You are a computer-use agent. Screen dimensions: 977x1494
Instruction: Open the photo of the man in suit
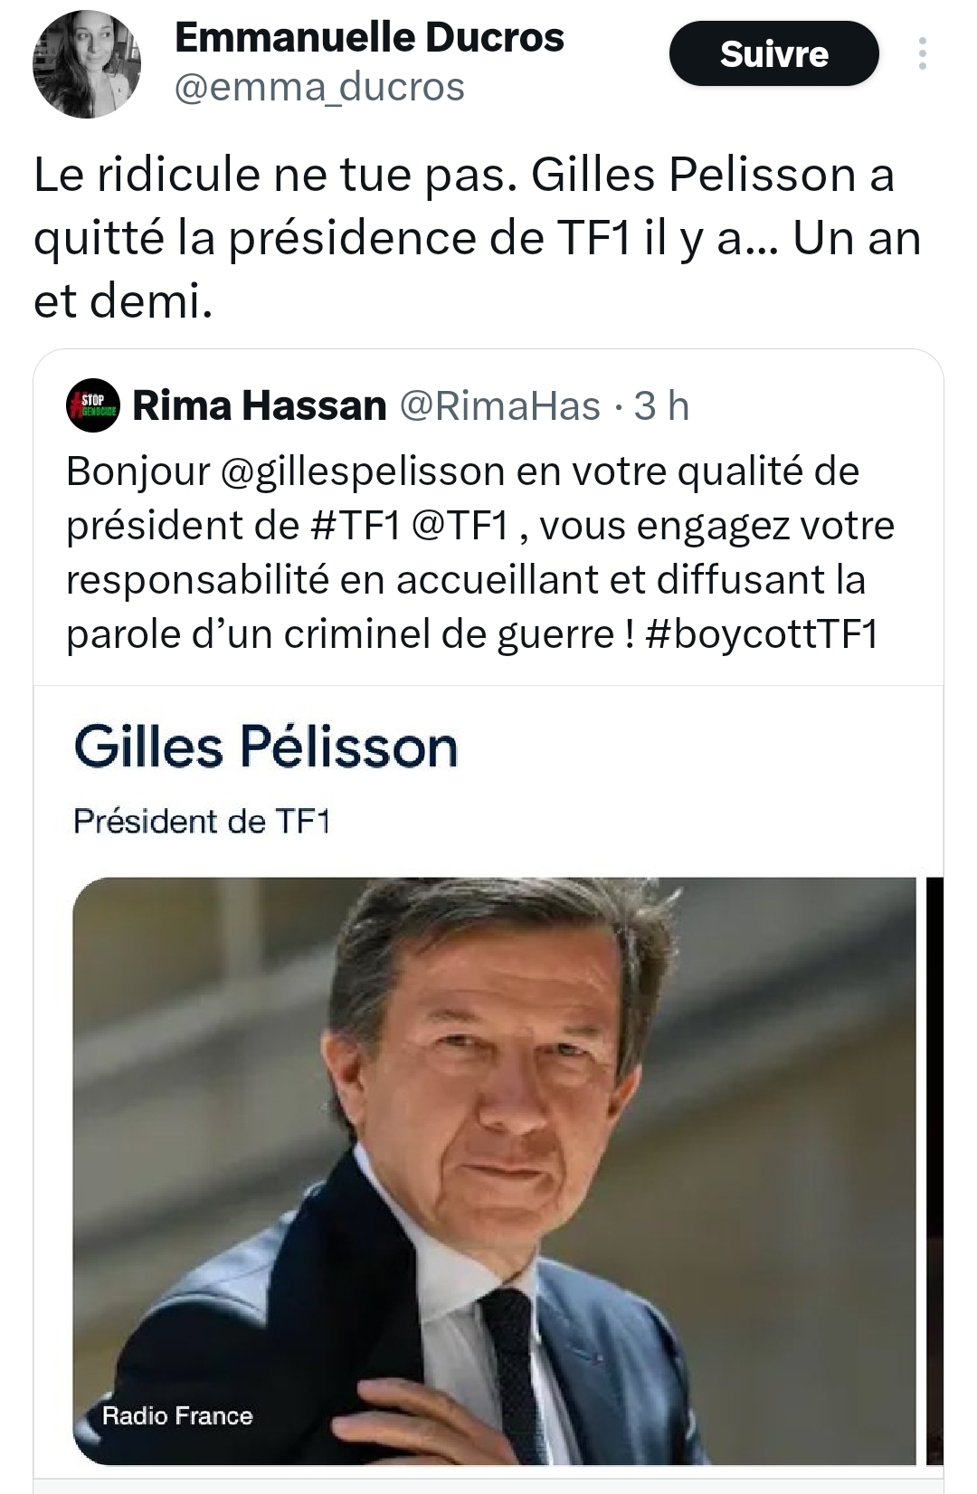(x=494, y=1131)
